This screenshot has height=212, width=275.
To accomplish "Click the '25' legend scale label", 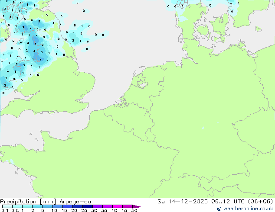I will [x=84, y=210].
